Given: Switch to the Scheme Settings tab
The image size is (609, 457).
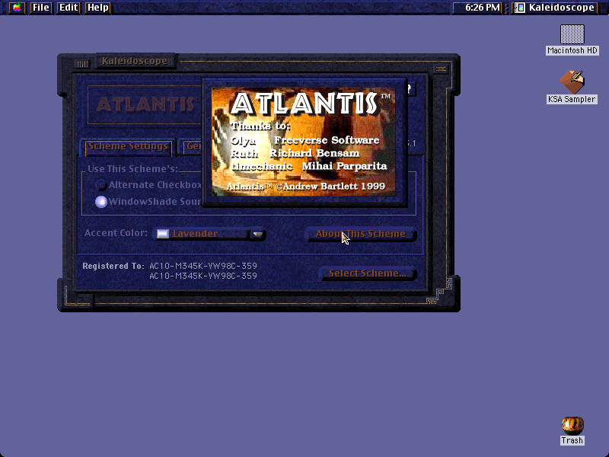Looking at the screenshot, I should pyautogui.click(x=128, y=146).
